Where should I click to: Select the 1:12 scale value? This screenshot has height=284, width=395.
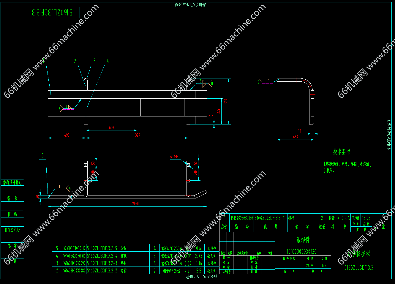(x=324, y=266)
